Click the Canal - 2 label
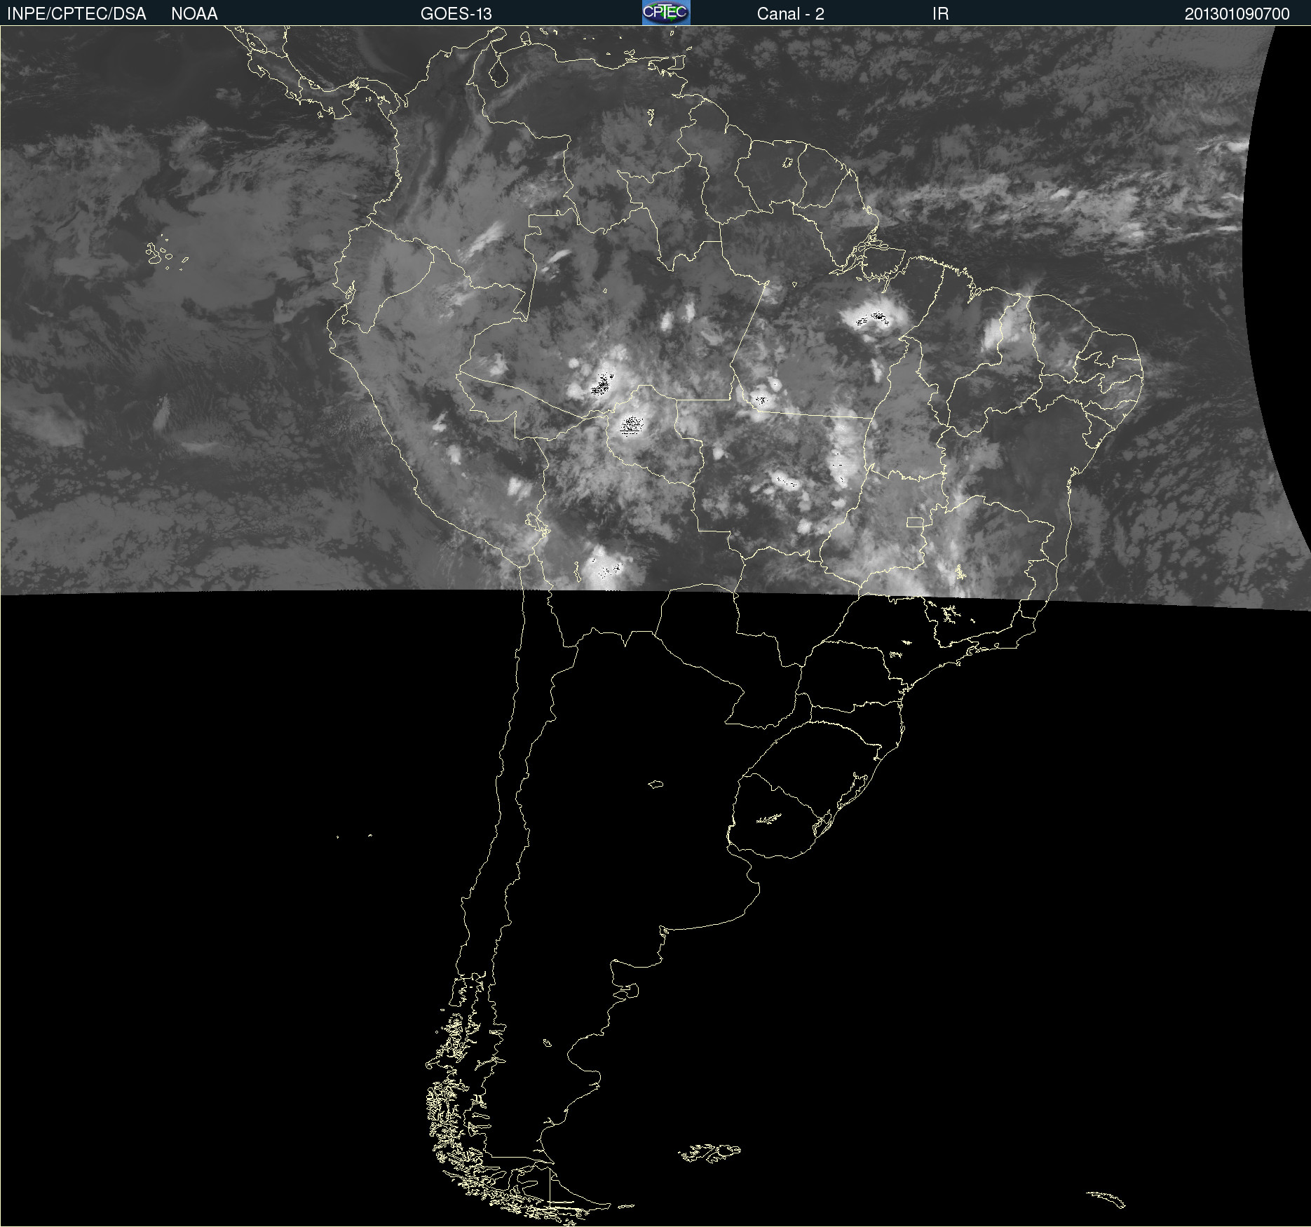1311x1227 pixels. coord(790,14)
